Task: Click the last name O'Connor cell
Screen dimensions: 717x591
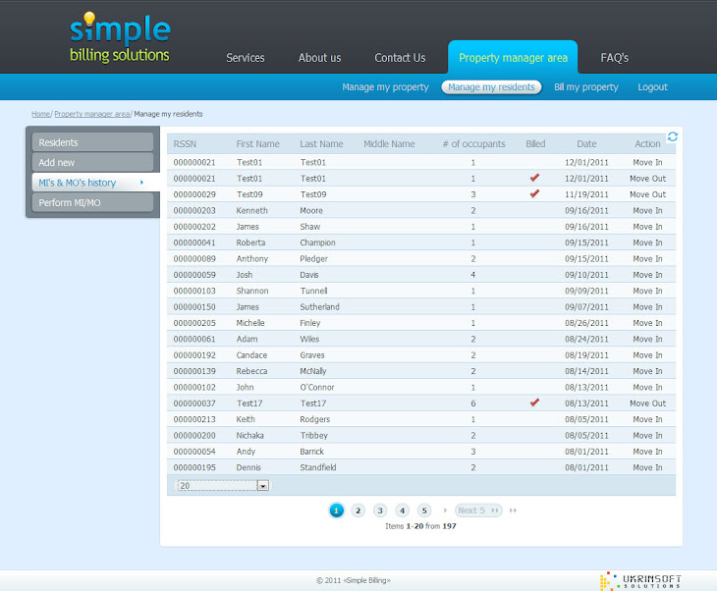Action: [x=317, y=387]
